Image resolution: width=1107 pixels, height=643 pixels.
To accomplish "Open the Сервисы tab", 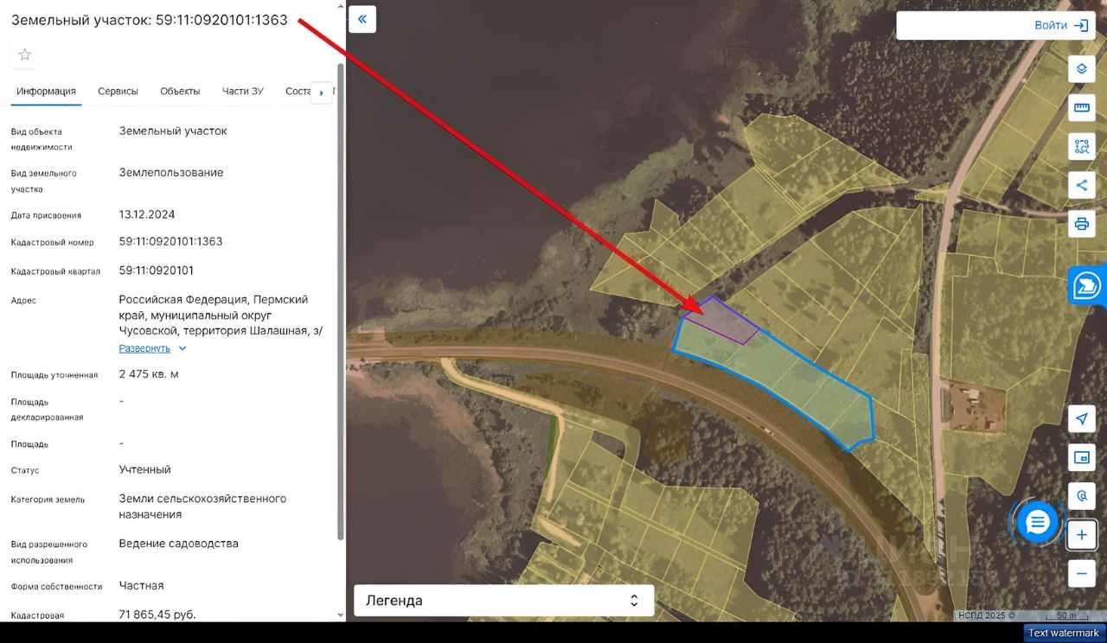I will [118, 91].
